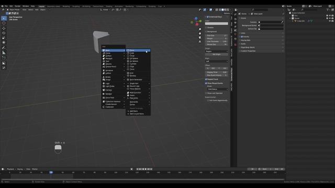Image resolution: width=335 pixels, height=188 pixels.
Task: Select the Rotate tool
Action: pyautogui.click(x=4, y=33)
